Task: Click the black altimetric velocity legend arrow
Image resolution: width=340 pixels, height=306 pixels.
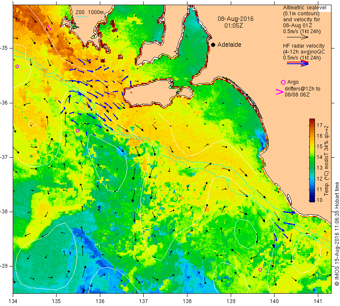Action: (298, 37)
